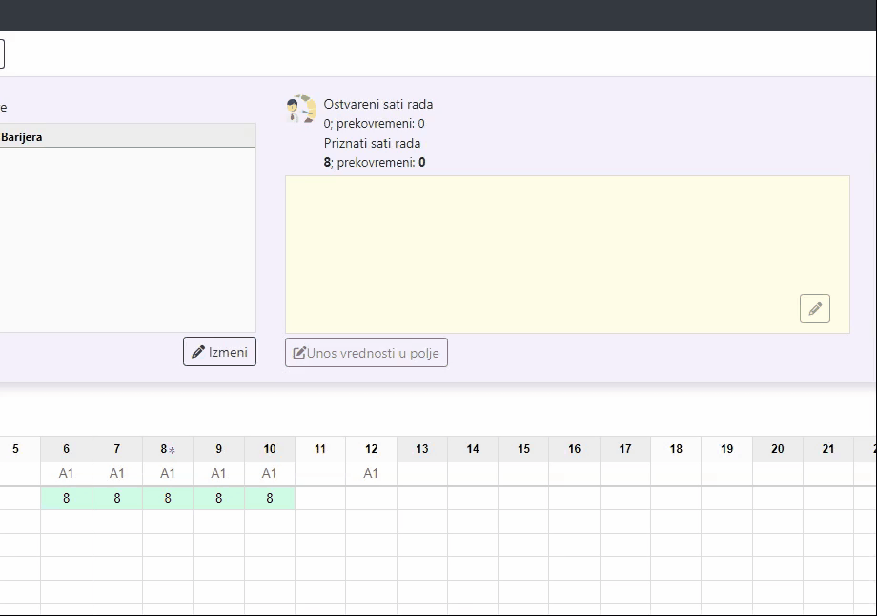The height and width of the screenshot is (616, 877).
Task: Select the day 15 column header
Action: point(523,449)
